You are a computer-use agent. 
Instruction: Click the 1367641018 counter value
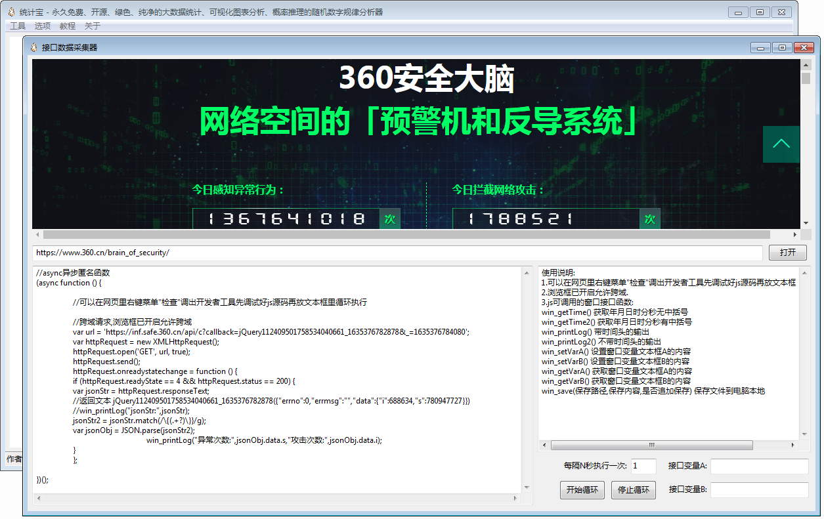point(286,219)
